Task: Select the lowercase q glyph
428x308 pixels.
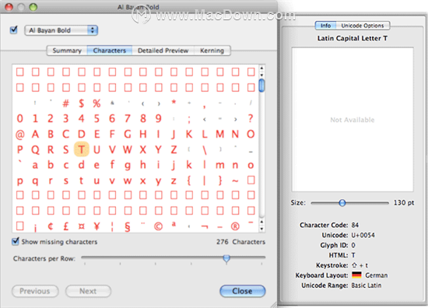Action: coord(35,181)
